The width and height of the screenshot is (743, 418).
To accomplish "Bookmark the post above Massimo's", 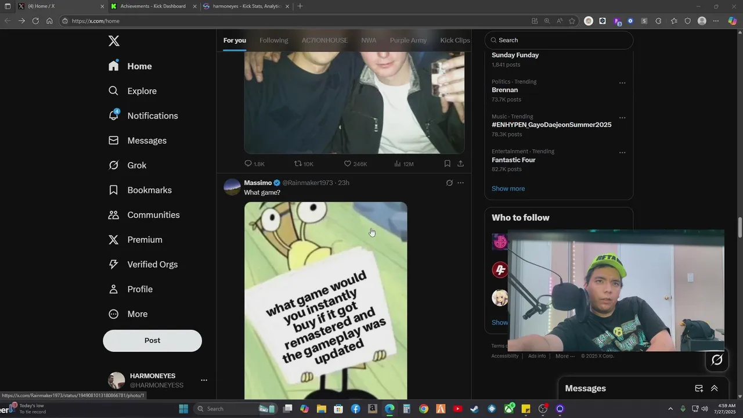I will click(x=448, y=164).
